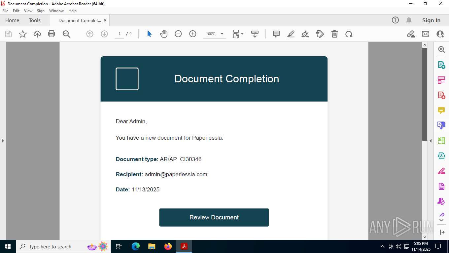
Task: Zoom in with the plus button
Action: point(193,34)
